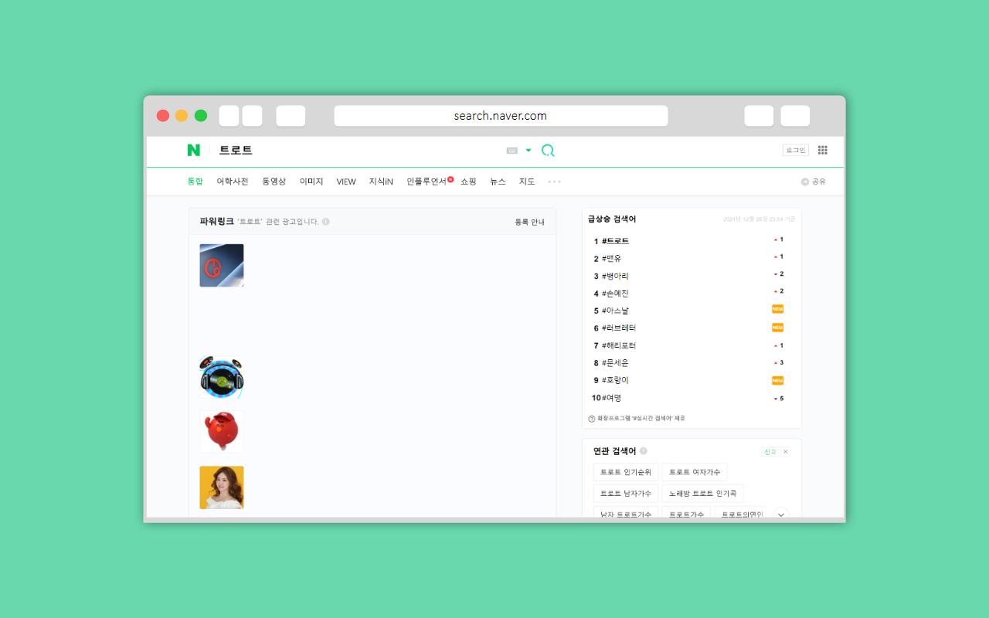
Task: Start a search with the magnifier icon
Action: pyautogui.click(x=548, y=150)
